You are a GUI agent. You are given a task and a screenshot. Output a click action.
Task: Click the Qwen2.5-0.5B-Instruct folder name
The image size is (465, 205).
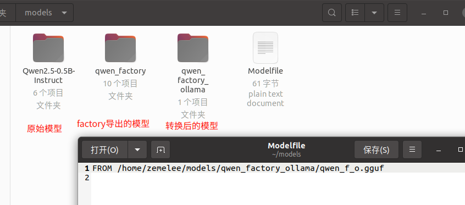48,76
